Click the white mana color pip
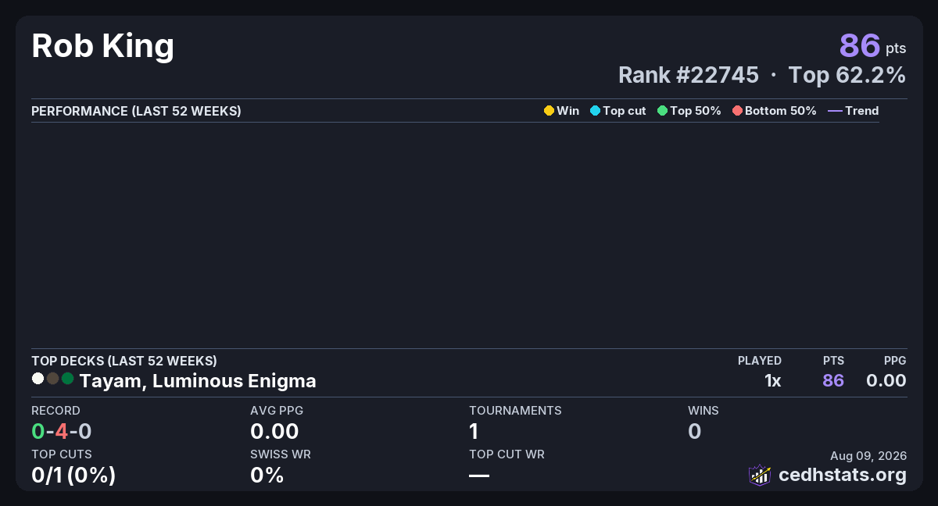Screen dimensions: 938x506 (38, 379)
